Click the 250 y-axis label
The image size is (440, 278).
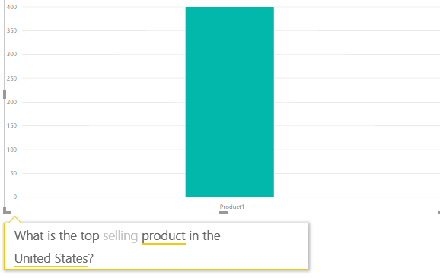tap(11, 78)
